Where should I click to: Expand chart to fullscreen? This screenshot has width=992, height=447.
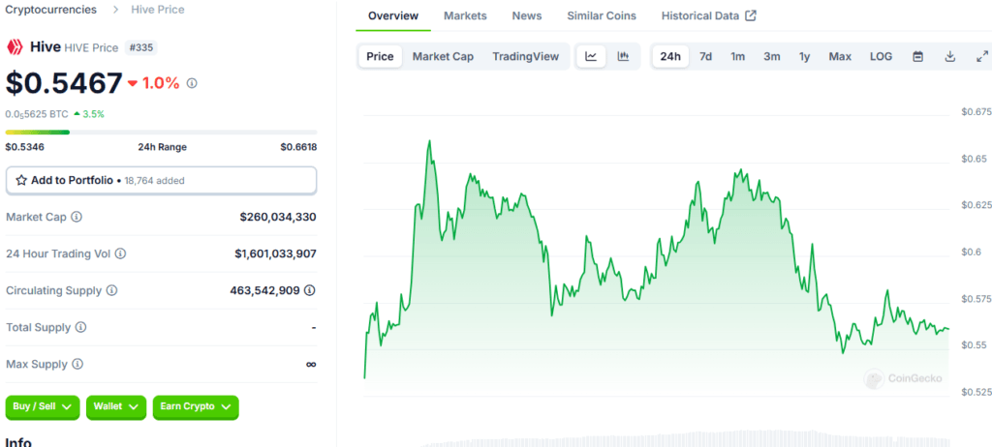tap(982, 56)
